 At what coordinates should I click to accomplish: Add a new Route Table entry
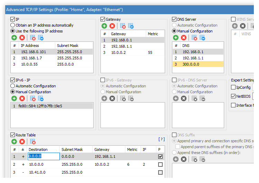pyautogui.click(x=14, y=142)
